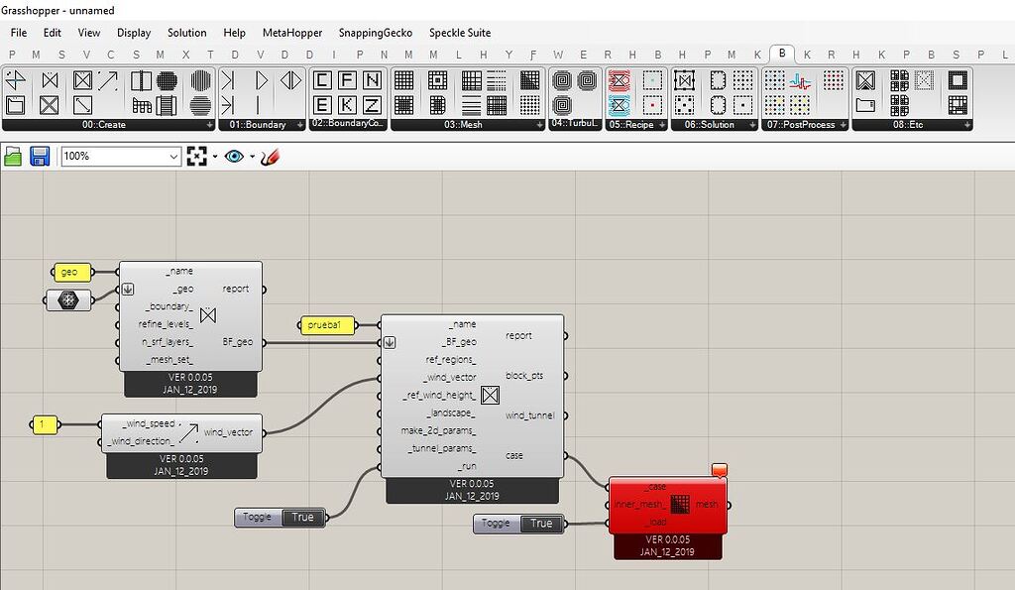Click the yellow prueba1 panel
1015x590 pixels.
tap(326, 324)
